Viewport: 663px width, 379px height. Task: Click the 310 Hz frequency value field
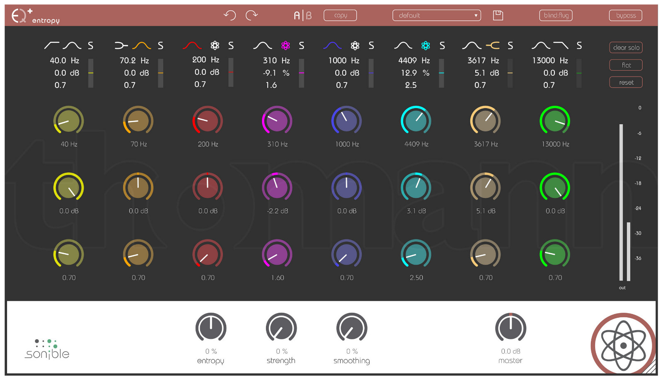coord(276,60)
